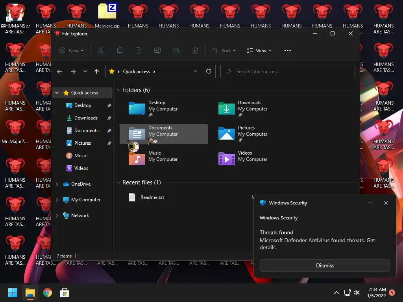Select the Videos folder tile
The width and height of the screenshot is (403, 302).
(253, 159)
